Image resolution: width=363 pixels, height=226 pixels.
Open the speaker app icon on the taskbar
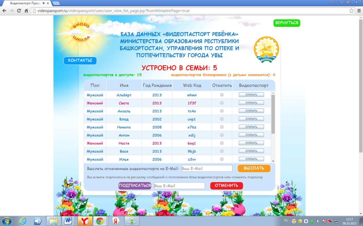click(x=38, y=221)
